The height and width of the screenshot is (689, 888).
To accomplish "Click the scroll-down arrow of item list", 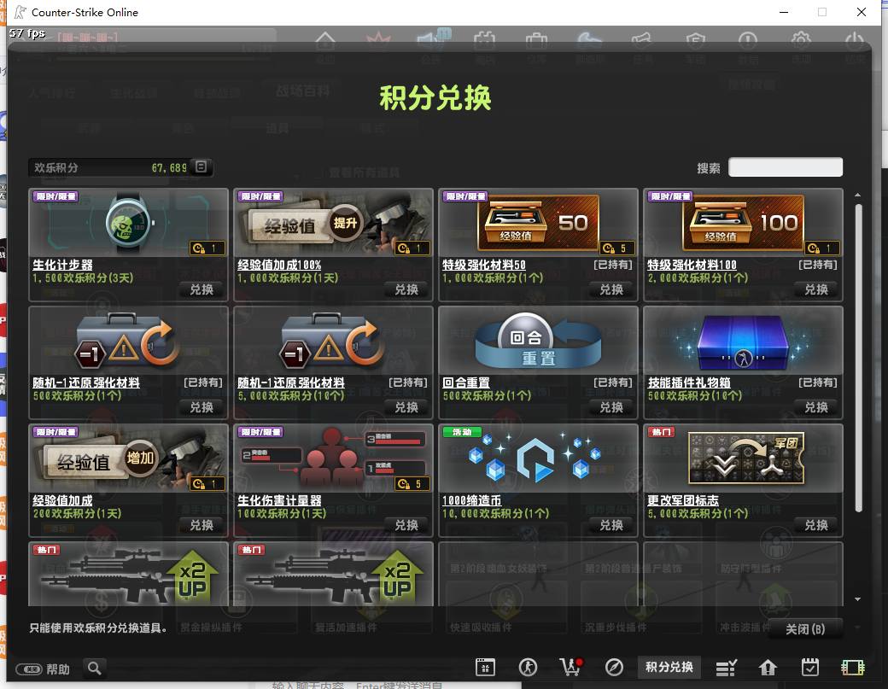I will (858, 599).
